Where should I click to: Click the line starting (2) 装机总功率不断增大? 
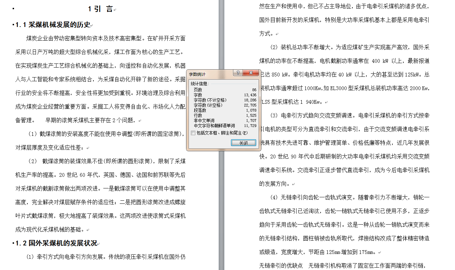point(350,47)
